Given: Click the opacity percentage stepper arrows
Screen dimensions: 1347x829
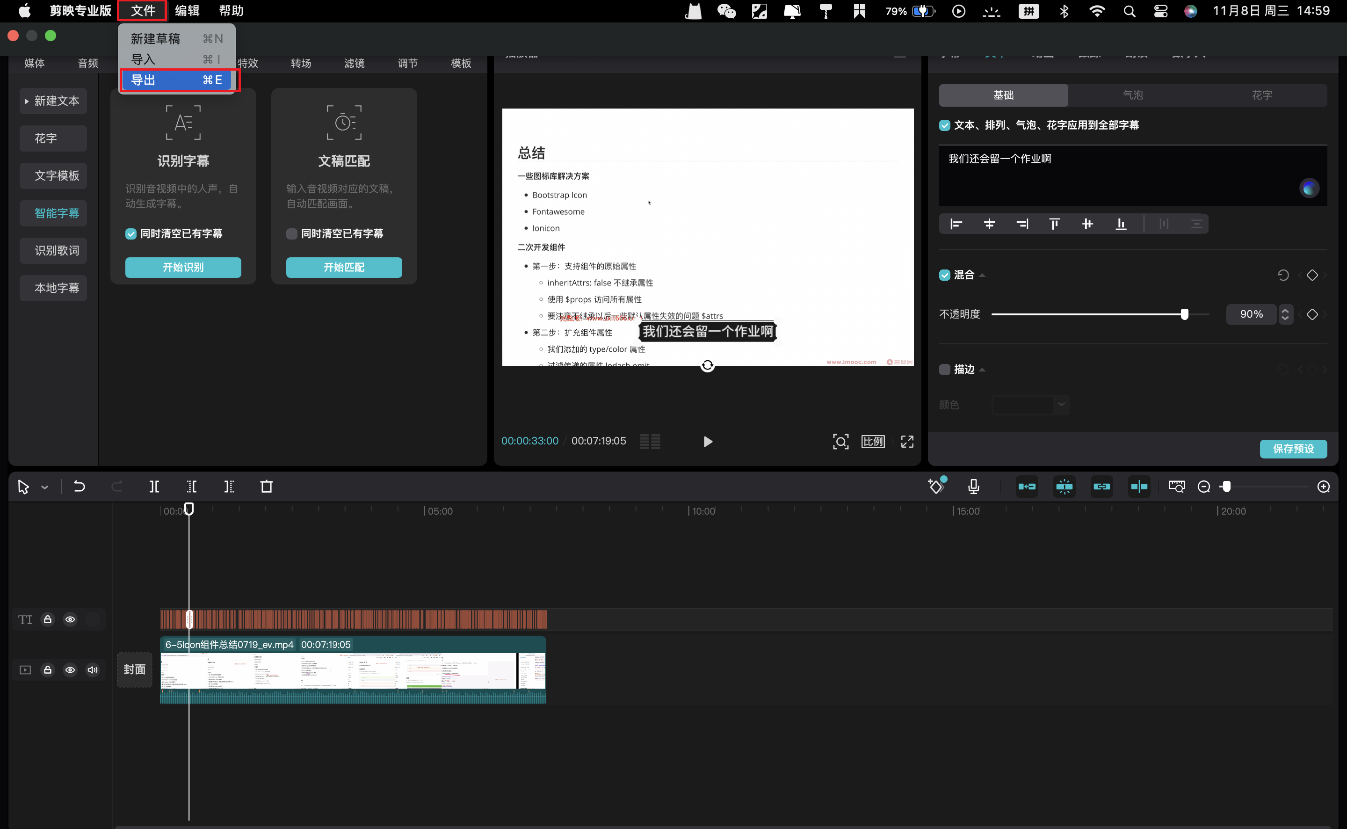Looking at the screenshot, I should tap(1285, 314).
